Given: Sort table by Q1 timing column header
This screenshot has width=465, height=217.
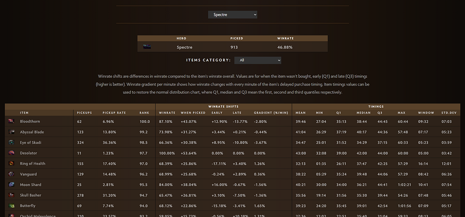Looking at the screenshot, I should tap(339, 112).
